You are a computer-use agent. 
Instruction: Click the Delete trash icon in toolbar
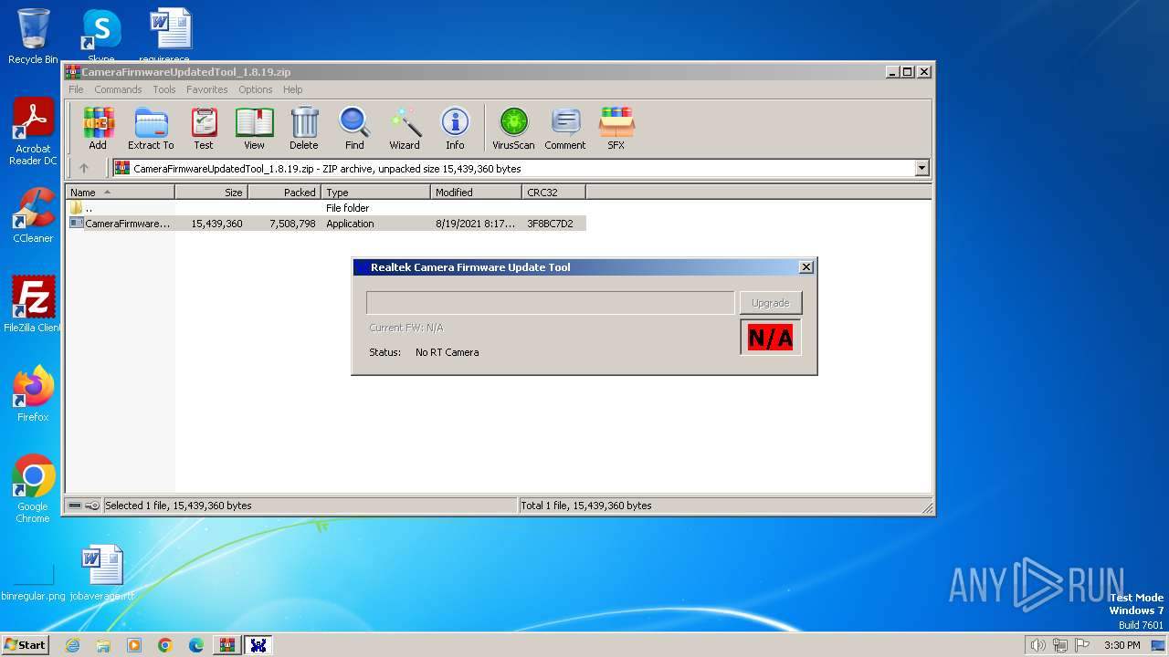pyautogui.click(x=304, y=128)
